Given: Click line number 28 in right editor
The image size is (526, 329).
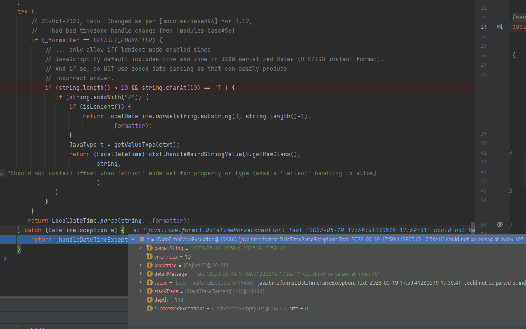Looking at the screenshot, I should click(x=484, y=74).
